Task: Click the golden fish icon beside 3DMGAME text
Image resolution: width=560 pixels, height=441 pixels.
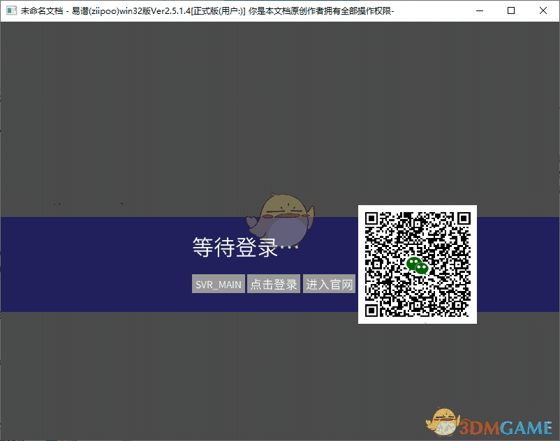Action: click(x=443, y=421)
